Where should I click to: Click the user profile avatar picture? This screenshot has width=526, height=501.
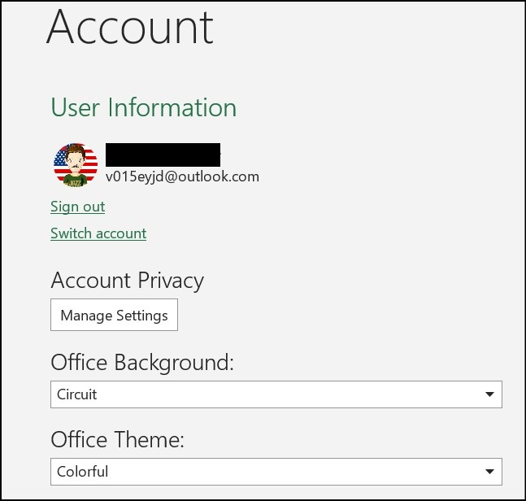pyautogui.click(x=76, y=165)
